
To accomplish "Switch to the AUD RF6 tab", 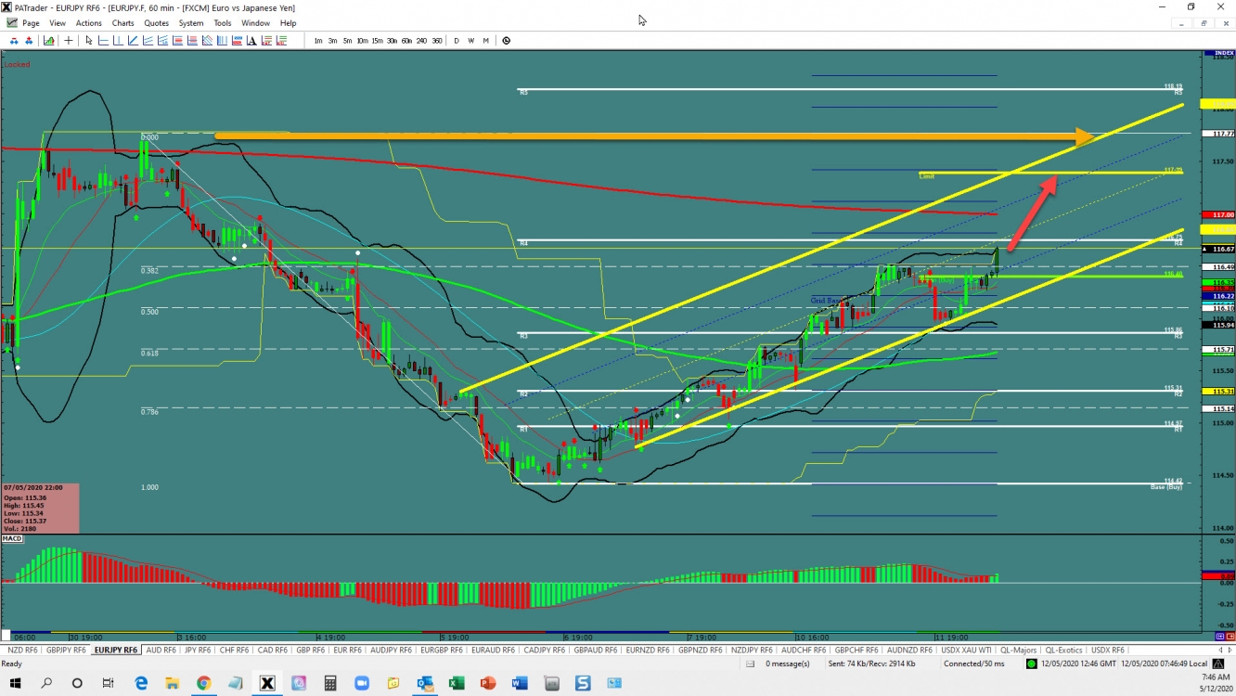I will tap(161, 651).
